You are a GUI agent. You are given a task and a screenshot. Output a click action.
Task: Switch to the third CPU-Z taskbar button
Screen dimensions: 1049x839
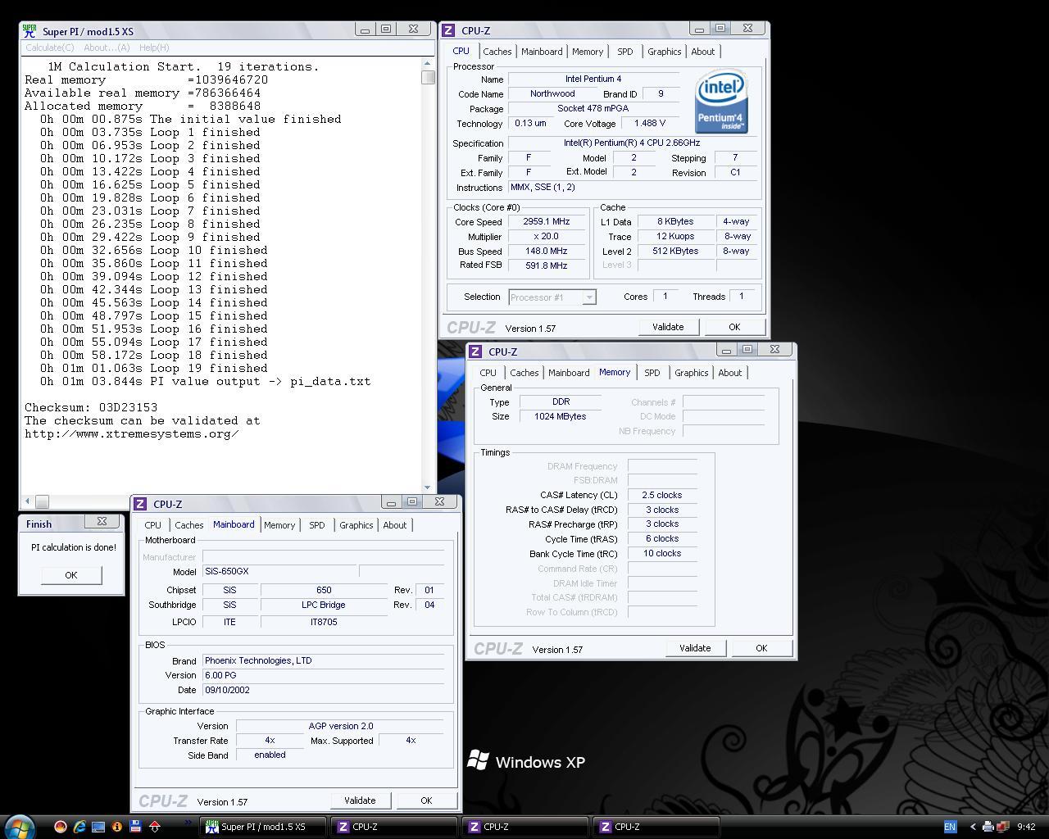(x=657, y=827)
